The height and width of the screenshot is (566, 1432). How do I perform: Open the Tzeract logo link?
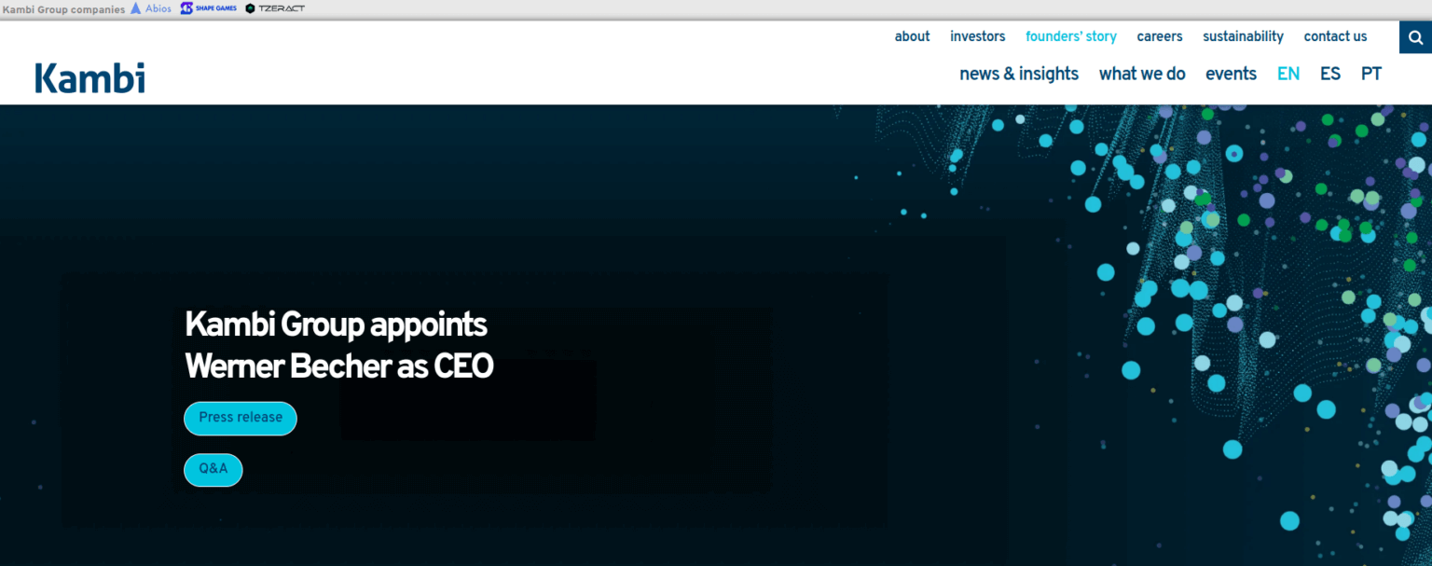coord(275,8)
